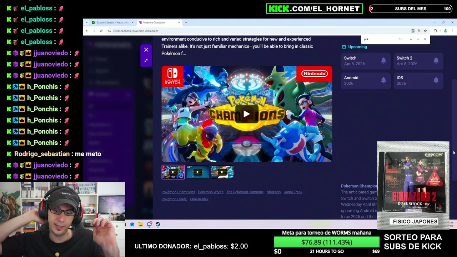Screen dimensions: 457x257
Task: Click the Switch 2 Apr 8, 2026 release entry
Action: (x=418, y=61)
